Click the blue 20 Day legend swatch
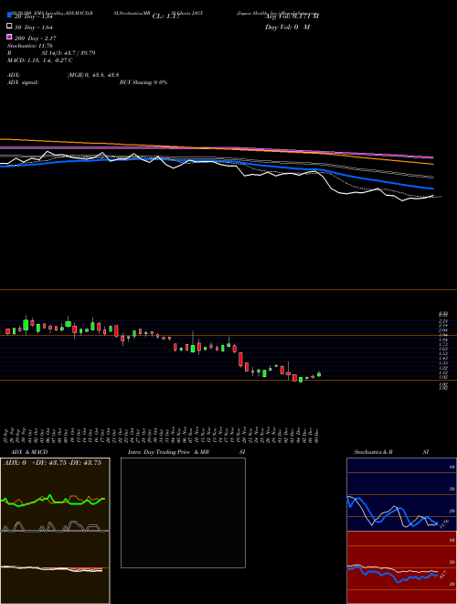457x604 pixels. (9, 15)
